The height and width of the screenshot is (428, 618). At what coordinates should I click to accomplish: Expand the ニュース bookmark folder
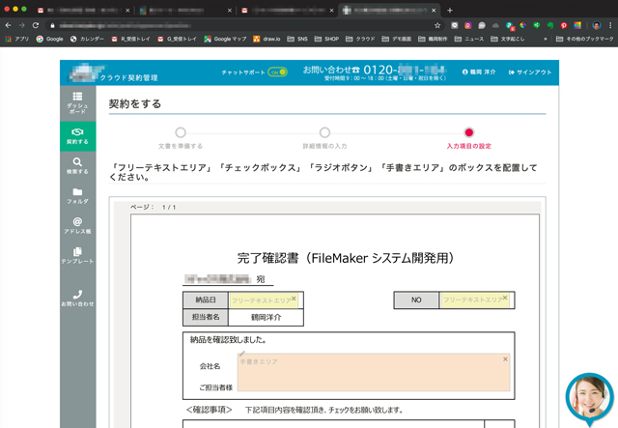coord(468,39)
